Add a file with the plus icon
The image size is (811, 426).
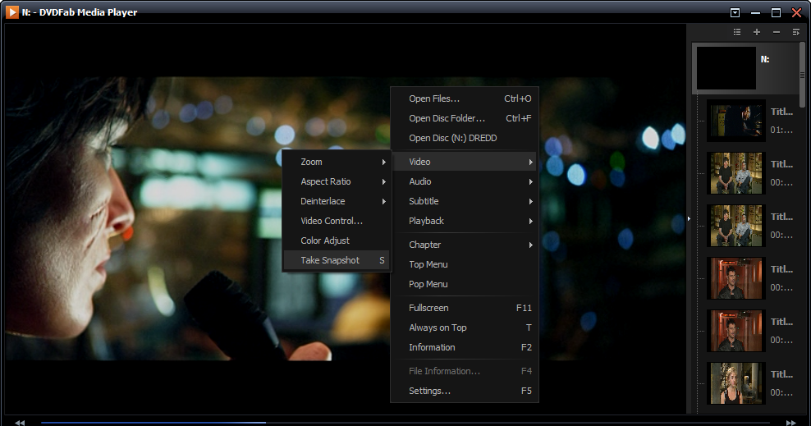757,32
